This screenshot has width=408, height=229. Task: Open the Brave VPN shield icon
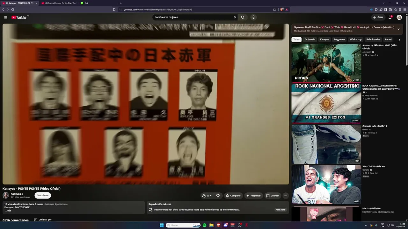pos(400,10)
